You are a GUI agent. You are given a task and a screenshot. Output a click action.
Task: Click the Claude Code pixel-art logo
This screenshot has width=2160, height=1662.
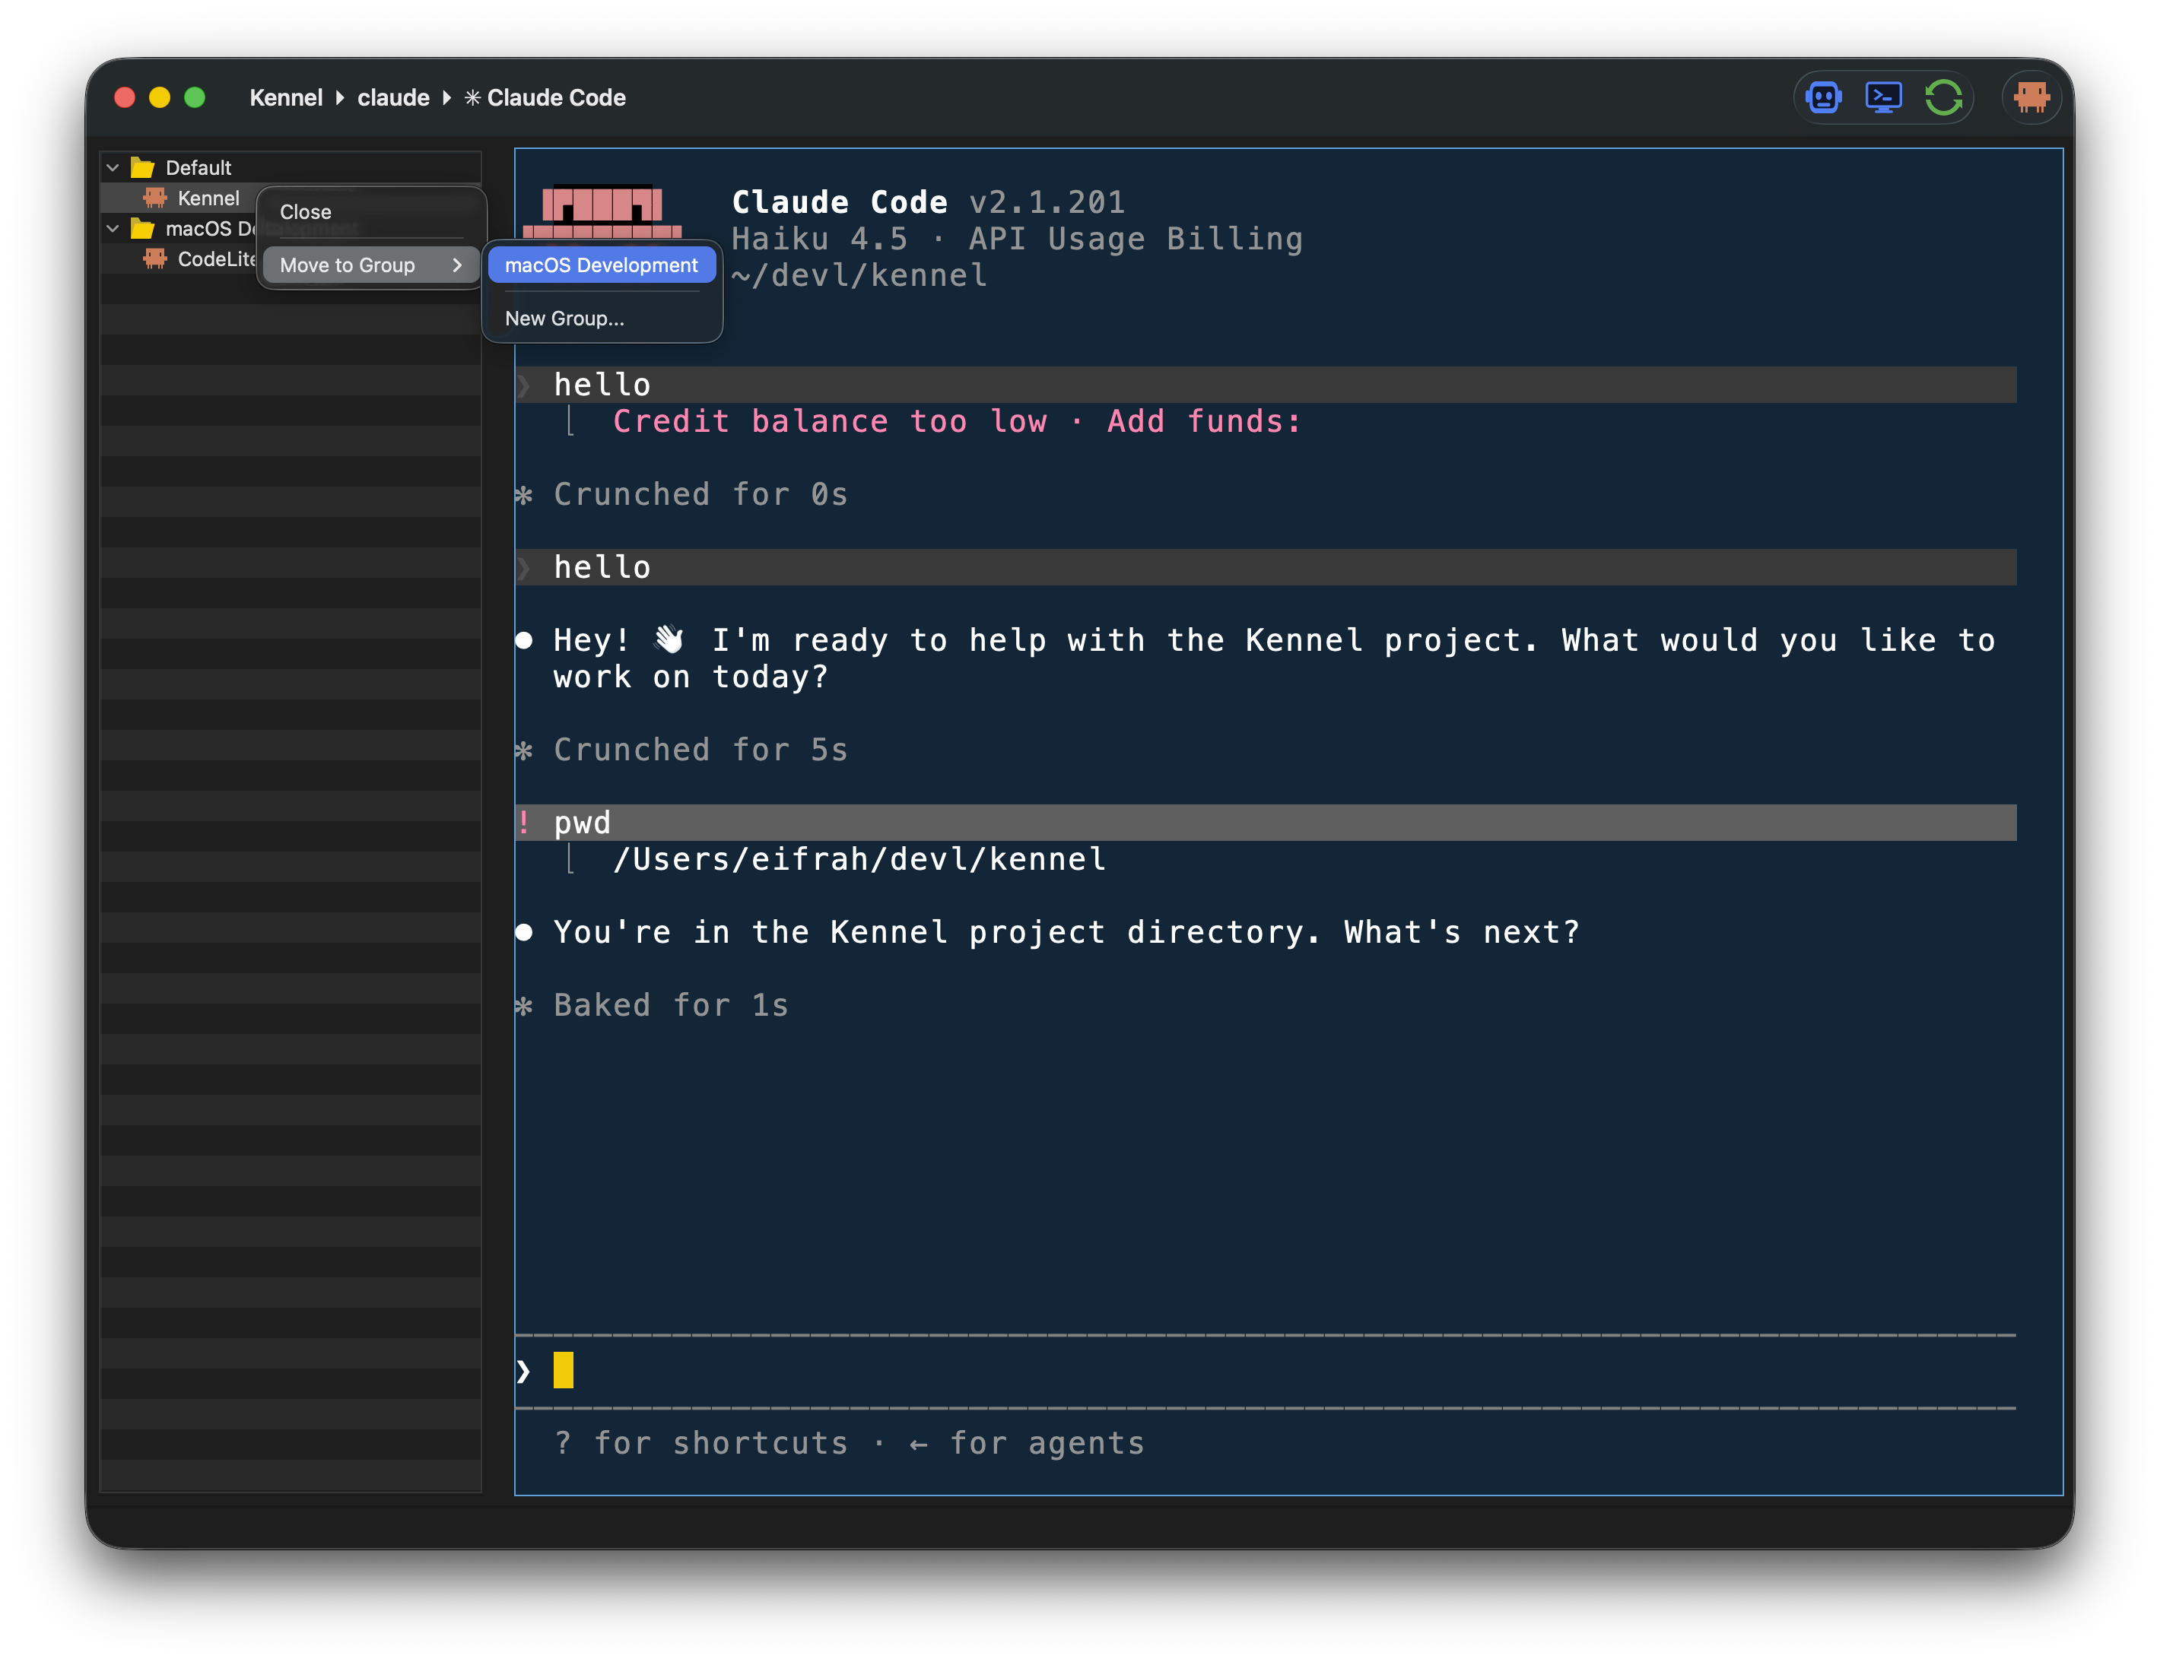[602, 211]
